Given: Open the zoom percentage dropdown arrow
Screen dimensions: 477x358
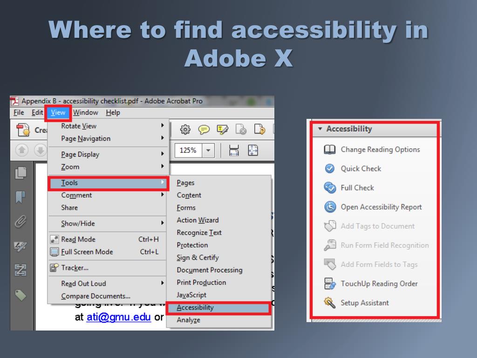Looking at the screenshot, I should (208, 151).
